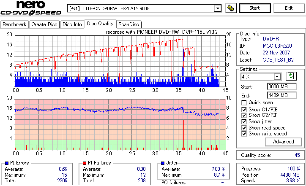Disable Show jitter checkbox
306x186 pixels.
[244, 121]
